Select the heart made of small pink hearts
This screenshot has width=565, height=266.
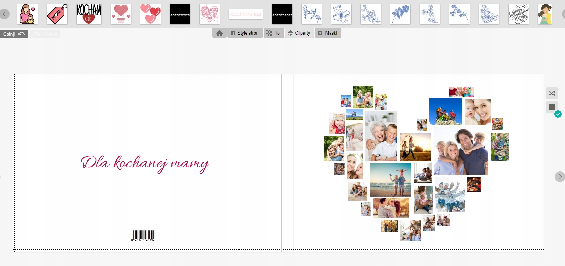coord(209,14)
